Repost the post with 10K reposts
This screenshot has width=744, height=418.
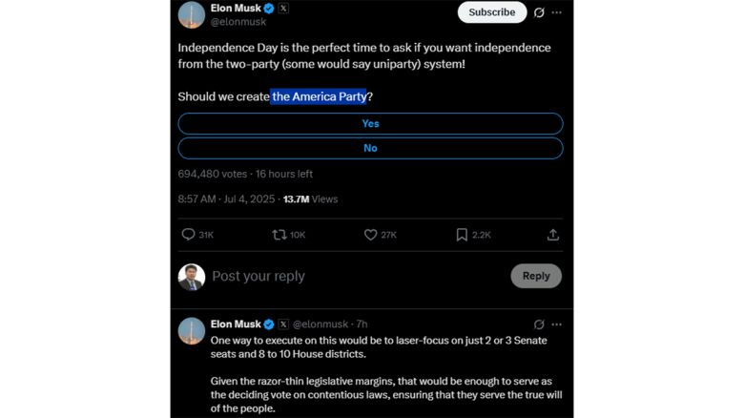(279, 235)
